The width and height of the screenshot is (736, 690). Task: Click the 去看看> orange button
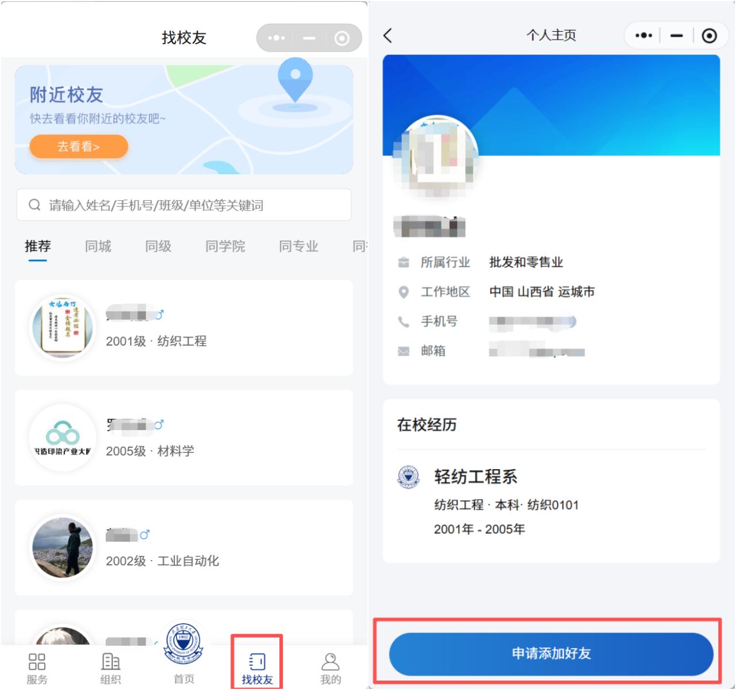click(79, 147)
